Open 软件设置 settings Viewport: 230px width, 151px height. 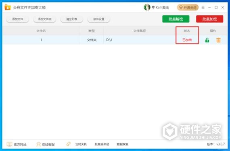(x=99, y=19)
